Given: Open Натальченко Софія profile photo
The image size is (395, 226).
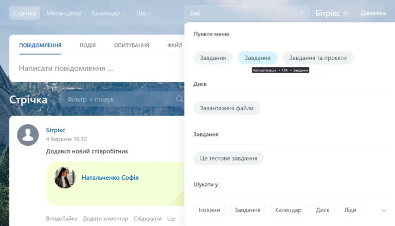Looking at the screenshot, I should coord(65,177).
